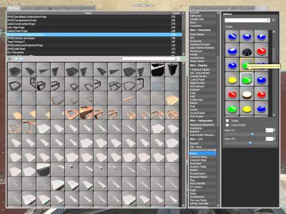Spawn the tall black wedge prop thumbnail
The image size is (286, 214).
click(172, 70)
